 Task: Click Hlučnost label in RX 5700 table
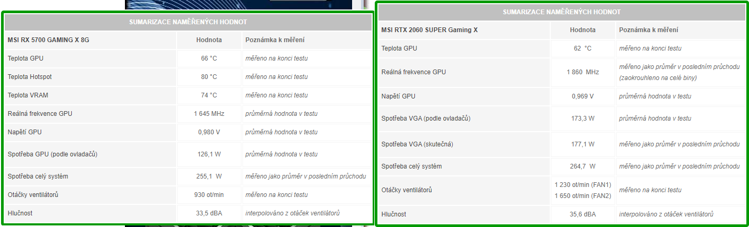[21, 213]
